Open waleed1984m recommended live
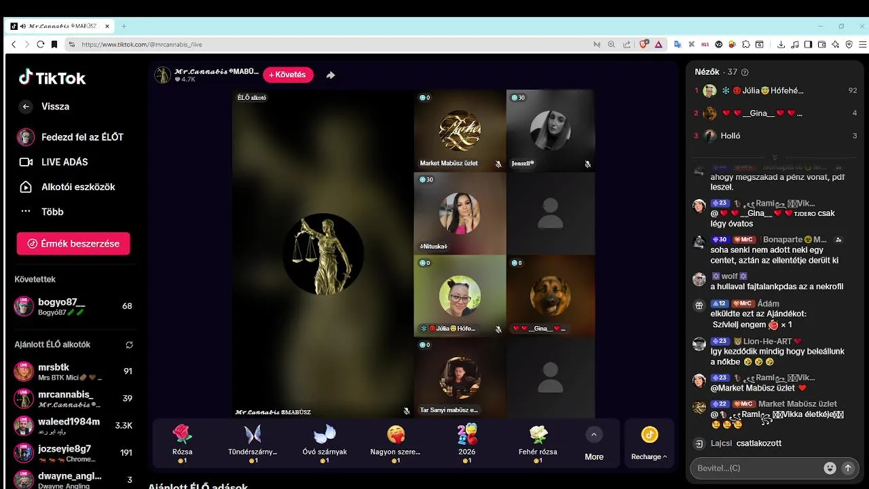Image resolution: width=869 pixels, height=489 pixels. point(73,426)
